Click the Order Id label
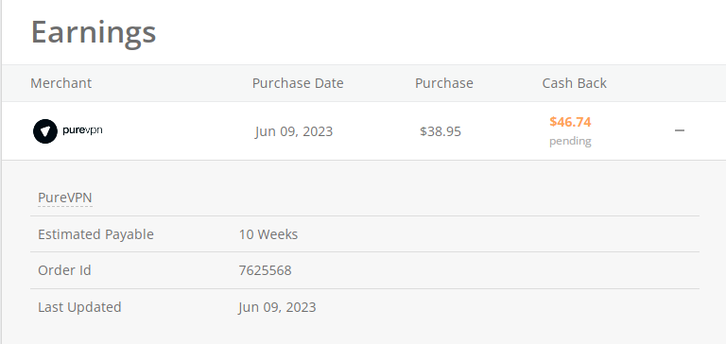726x344 pixels. [x=64, y=270]
